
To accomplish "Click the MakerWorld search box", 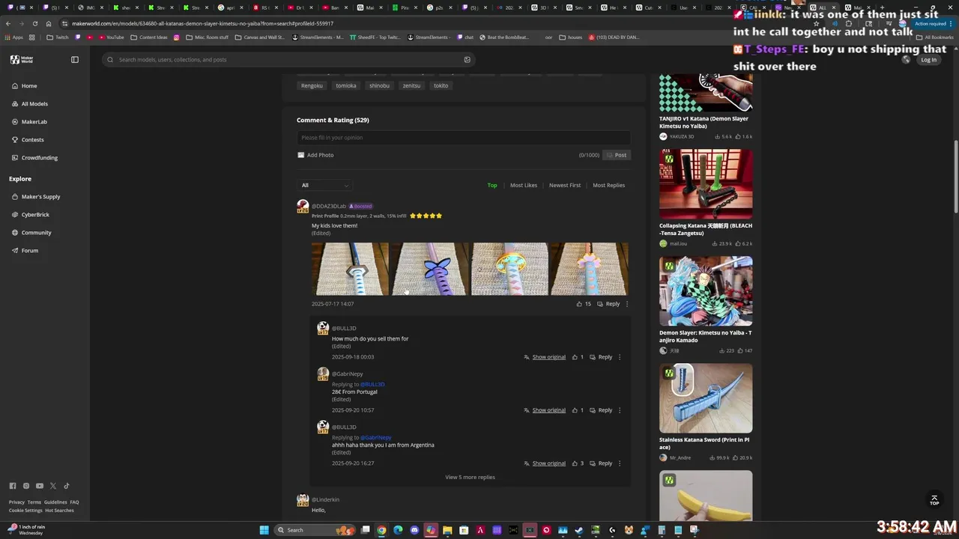I will click(x=288, y=60).
